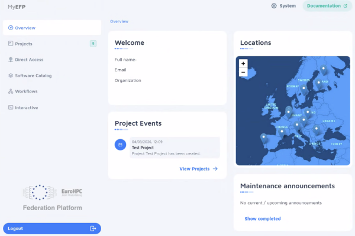Zoom out on the Locations map
The height and width of the screenshot is (236, 355).
[243, 72]
